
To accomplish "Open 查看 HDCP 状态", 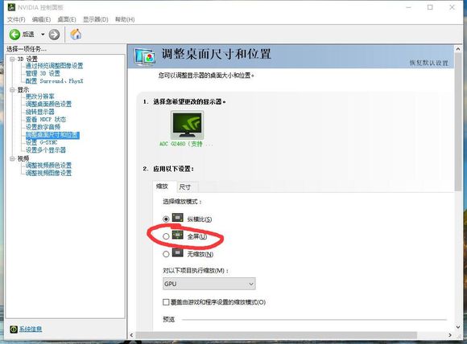I will pos(46,120).
